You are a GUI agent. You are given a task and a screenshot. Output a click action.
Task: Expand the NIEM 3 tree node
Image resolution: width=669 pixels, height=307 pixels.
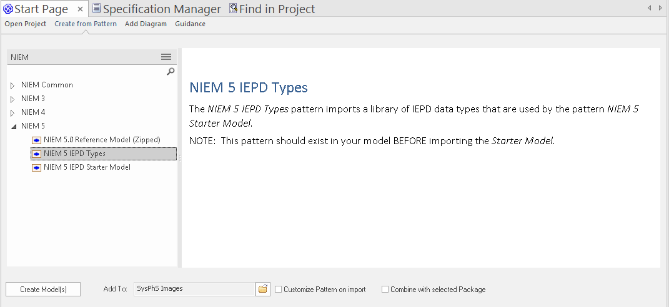(12, 99)
